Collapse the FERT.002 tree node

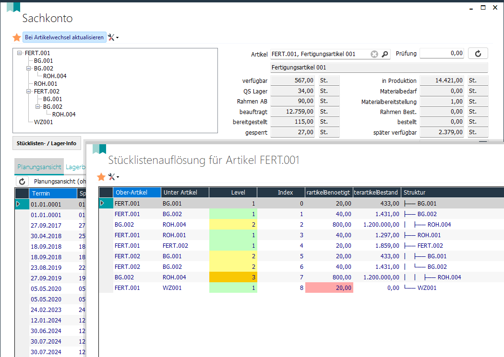[29, 92]
